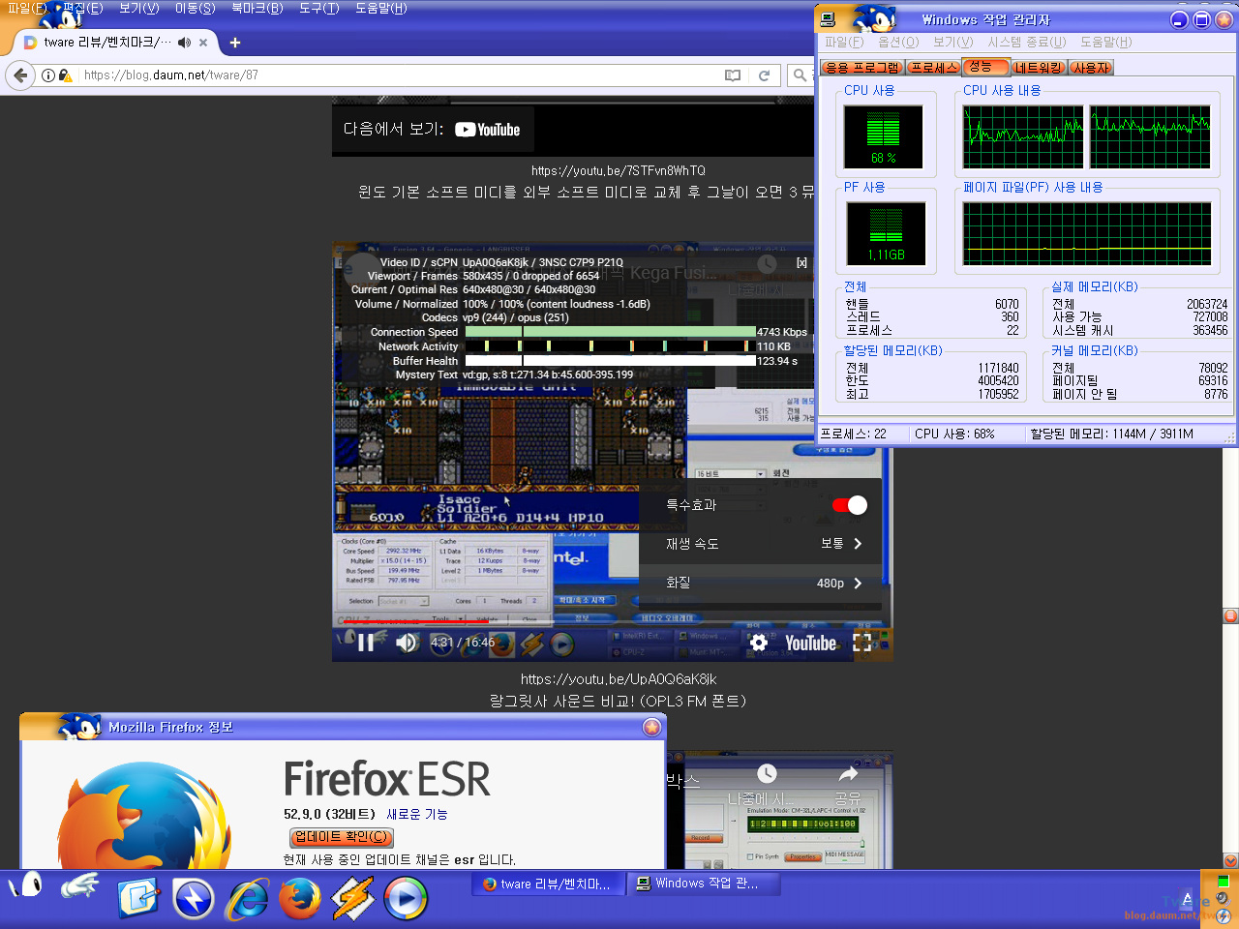Click the 4:31 / 16:46 time display

point(463,643)
